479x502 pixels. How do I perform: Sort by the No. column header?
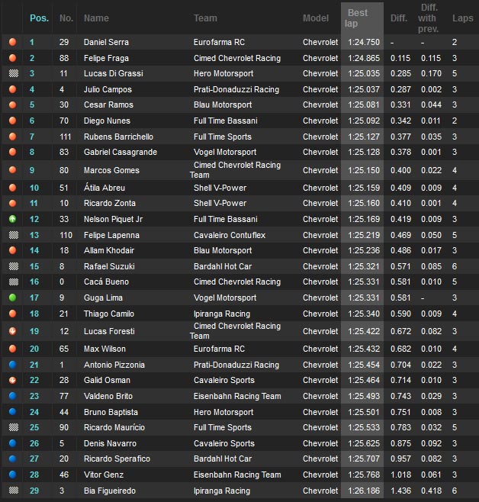tap(66, 18)
